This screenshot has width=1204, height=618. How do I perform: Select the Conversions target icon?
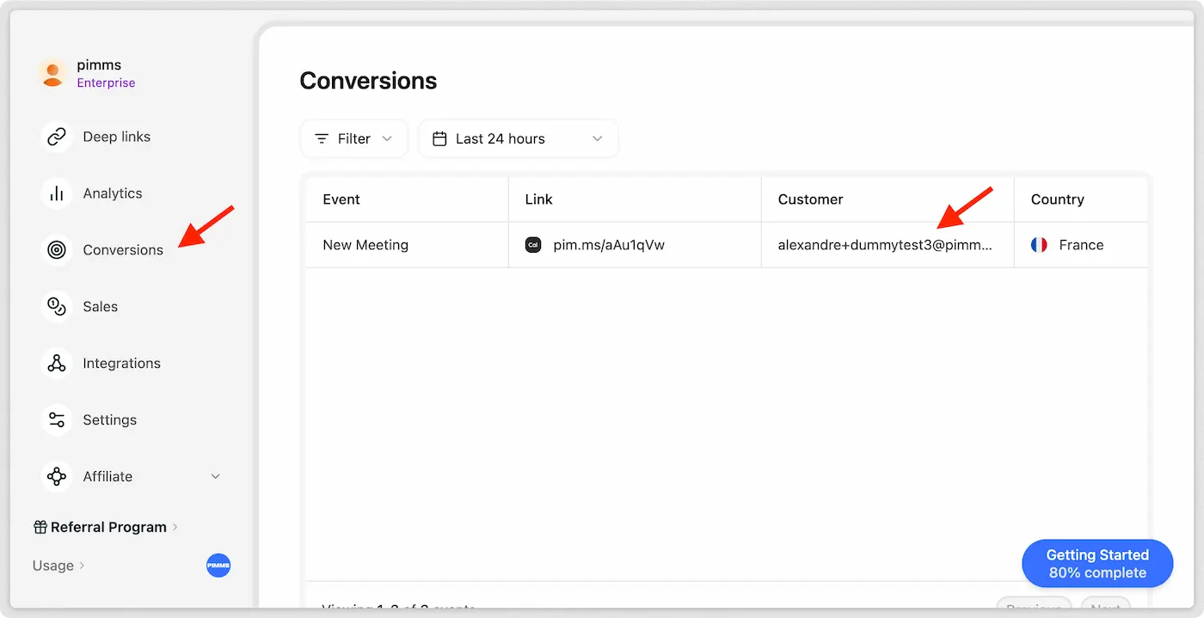(x=57, y=250)
